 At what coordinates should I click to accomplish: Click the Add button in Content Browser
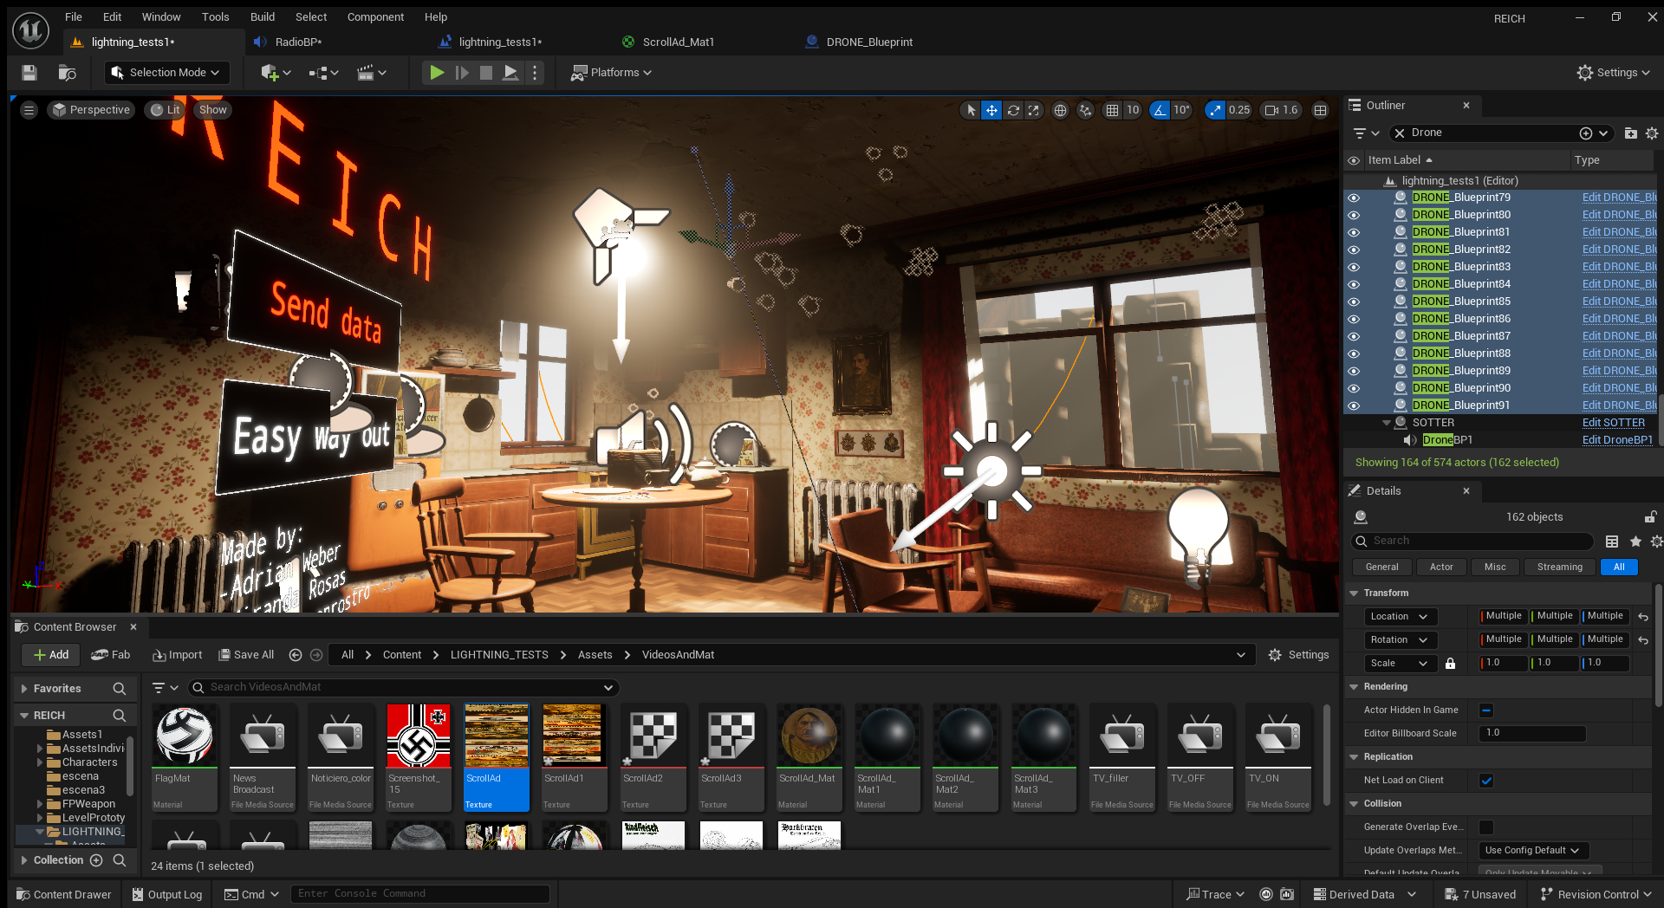(x=51, y=655)
